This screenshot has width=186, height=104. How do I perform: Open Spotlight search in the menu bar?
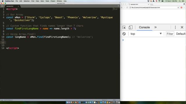pos(180,1)
